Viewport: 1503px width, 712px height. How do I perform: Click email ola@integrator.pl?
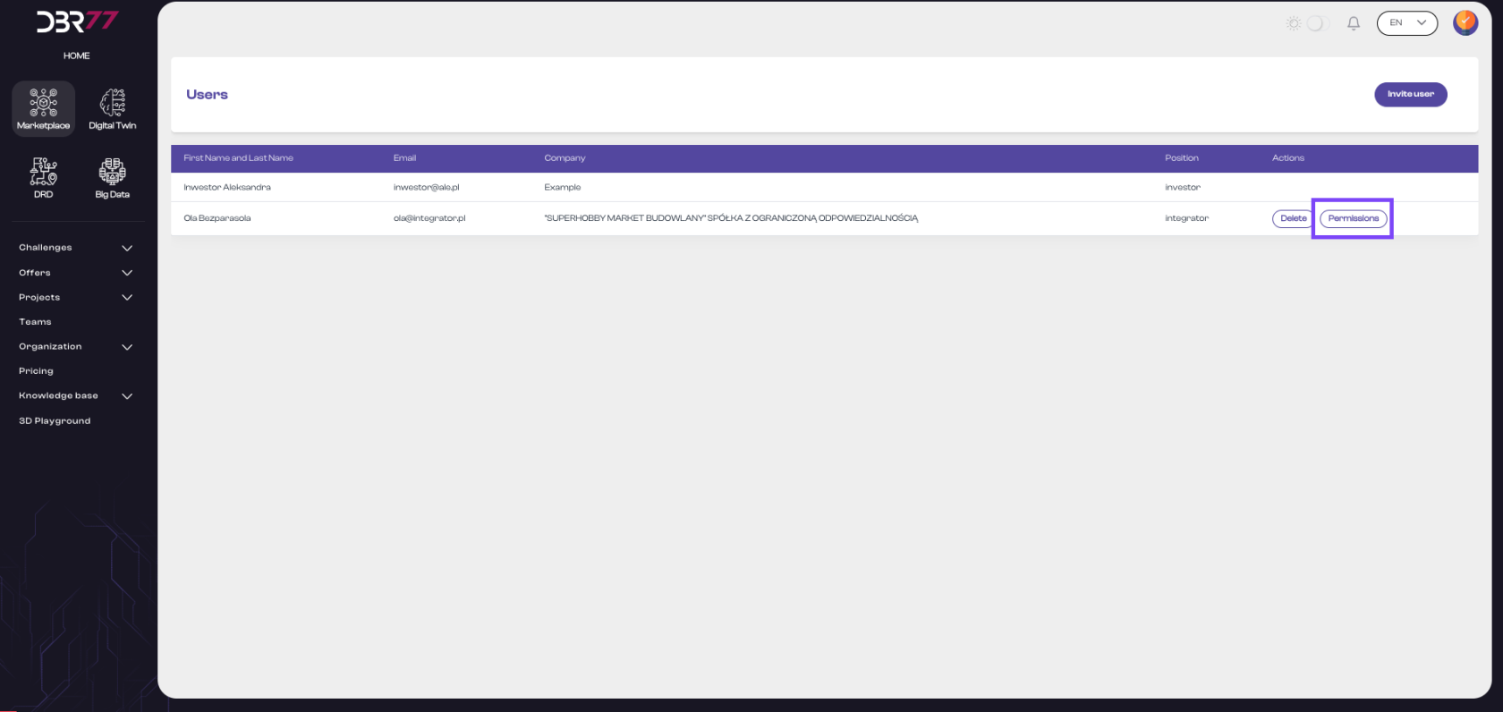429,218
